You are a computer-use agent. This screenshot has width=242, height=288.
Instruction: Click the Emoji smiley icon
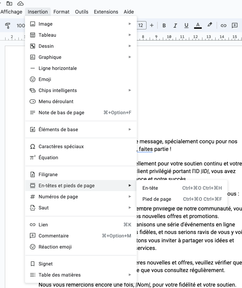[33, 79]
